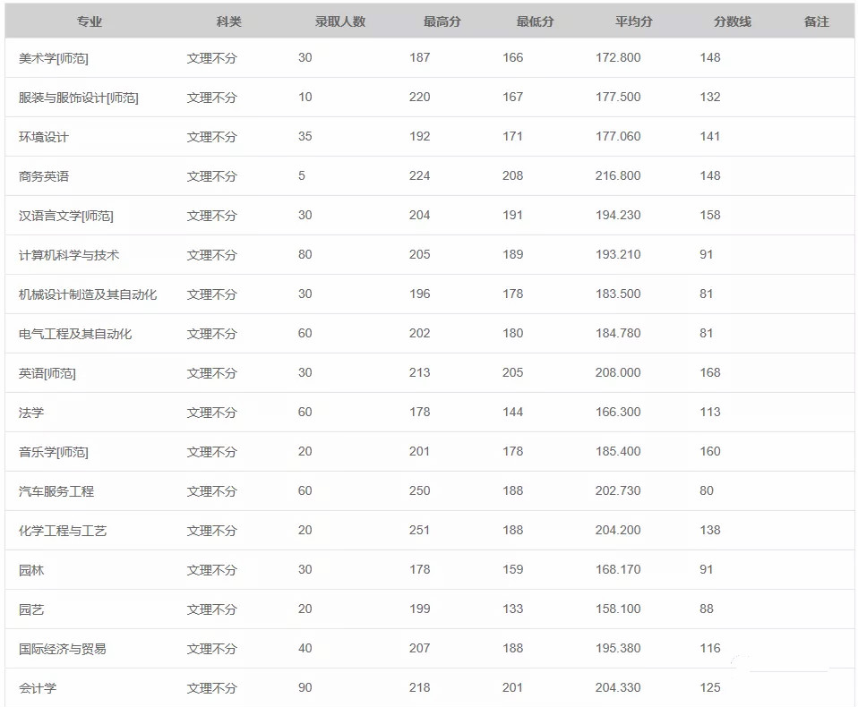858x707 pixels.
Task: Click score line 160 in 音乐学 row
Action: pyautogui.click(x=709, y=451)
